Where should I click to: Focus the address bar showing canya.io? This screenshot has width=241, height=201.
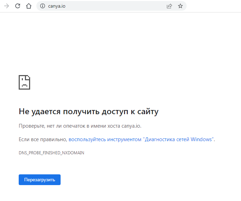click(x=56, y=6)
